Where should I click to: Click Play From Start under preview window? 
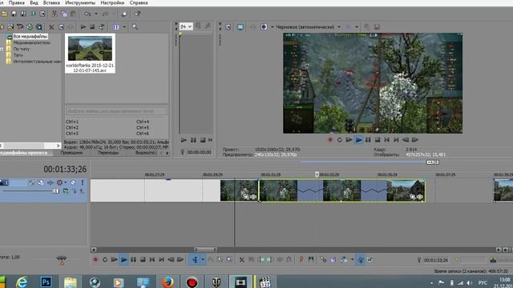(x=349, y=140)
